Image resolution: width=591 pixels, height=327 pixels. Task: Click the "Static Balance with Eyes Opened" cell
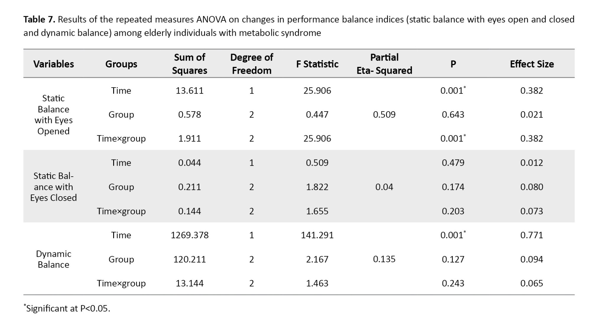pos(53,115)
